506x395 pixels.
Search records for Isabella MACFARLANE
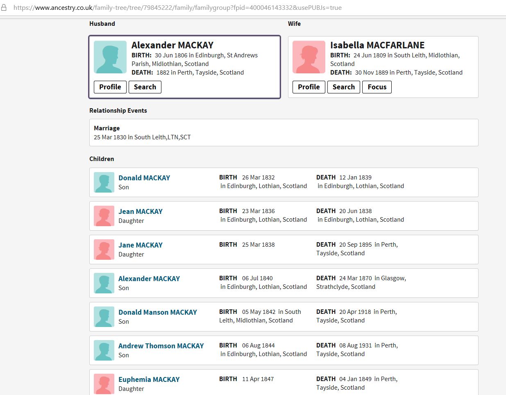343,87
